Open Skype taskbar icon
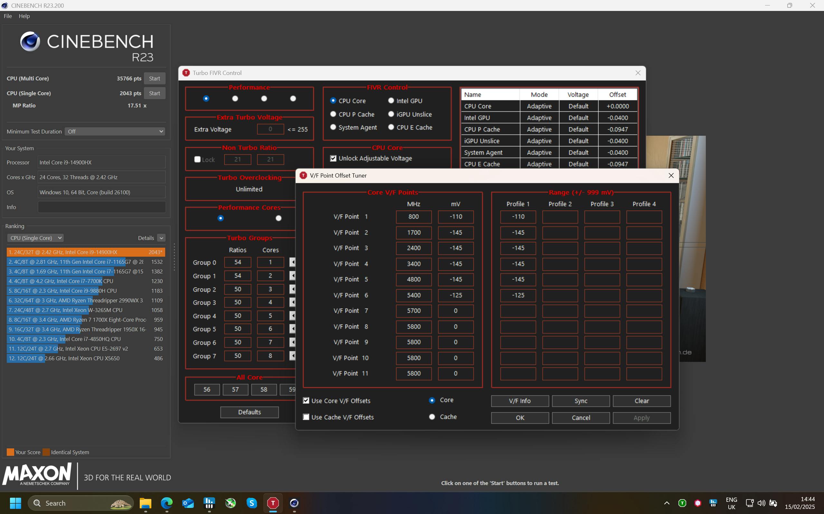 (x=252, y=503)
